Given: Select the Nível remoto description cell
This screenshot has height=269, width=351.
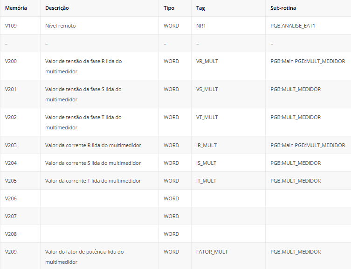Looking at the screenshot, I should 60,26.
